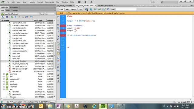The image size is (194, 109).
Task: Select PHP quiz.pdf in file list
Action: pos(17,71)
